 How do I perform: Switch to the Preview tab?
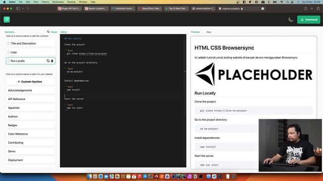click(195, 32)
